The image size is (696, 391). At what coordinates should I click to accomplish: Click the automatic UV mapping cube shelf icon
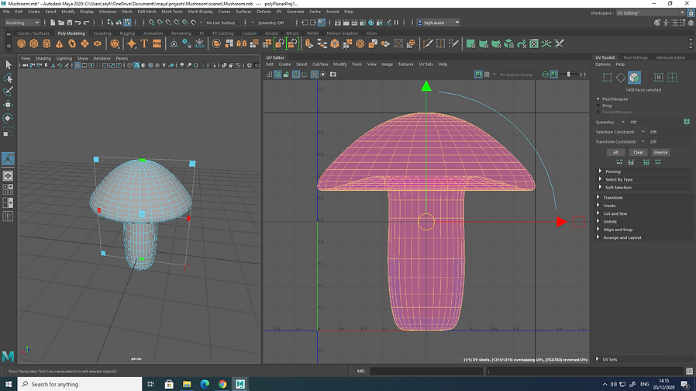click(508, 43)
